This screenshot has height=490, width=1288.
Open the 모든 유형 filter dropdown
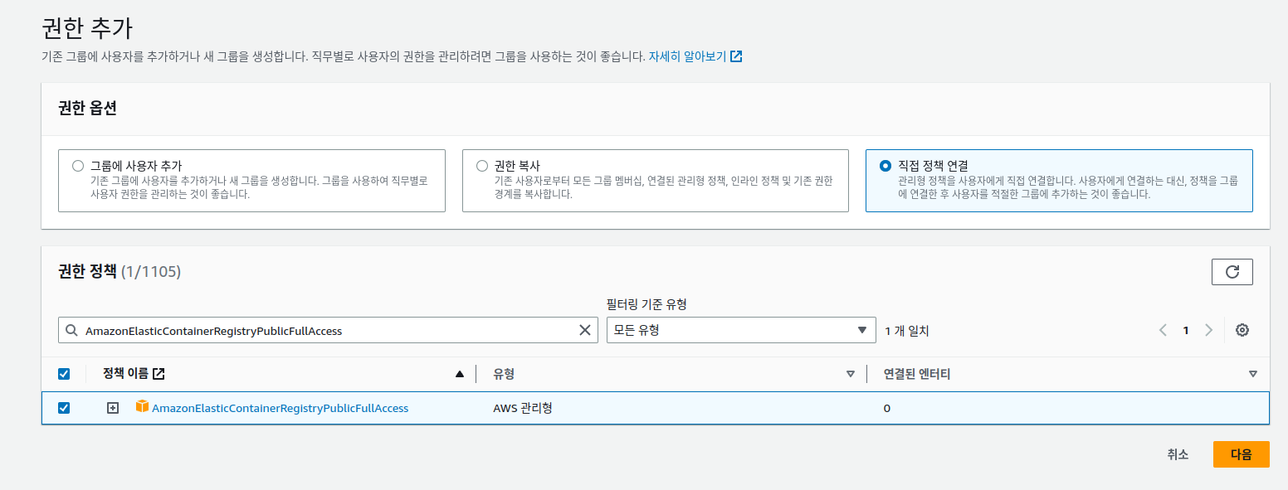(741, 330)
